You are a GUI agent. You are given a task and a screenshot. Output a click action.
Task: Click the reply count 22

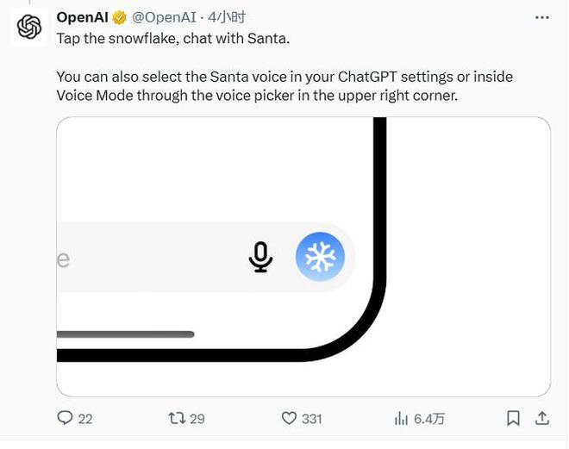(85, 419)
